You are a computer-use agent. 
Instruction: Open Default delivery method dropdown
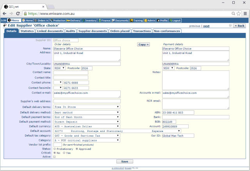tap(87, 112)
